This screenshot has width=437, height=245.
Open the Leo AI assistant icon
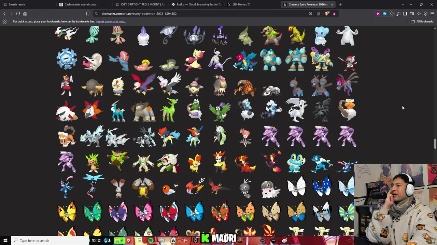pos(419,14)
